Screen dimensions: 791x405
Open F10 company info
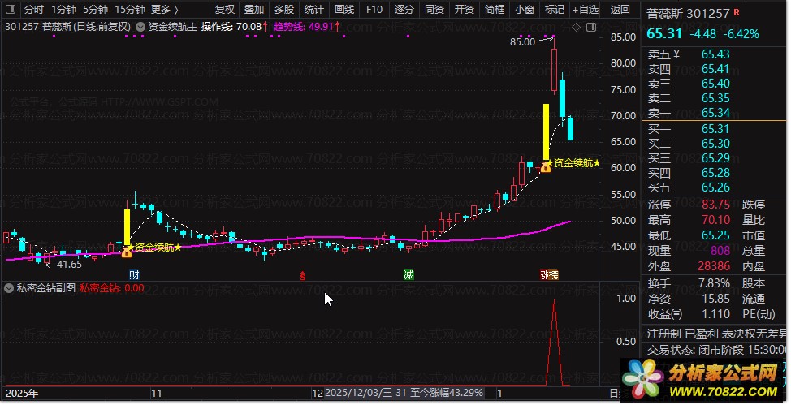(374, 10)
